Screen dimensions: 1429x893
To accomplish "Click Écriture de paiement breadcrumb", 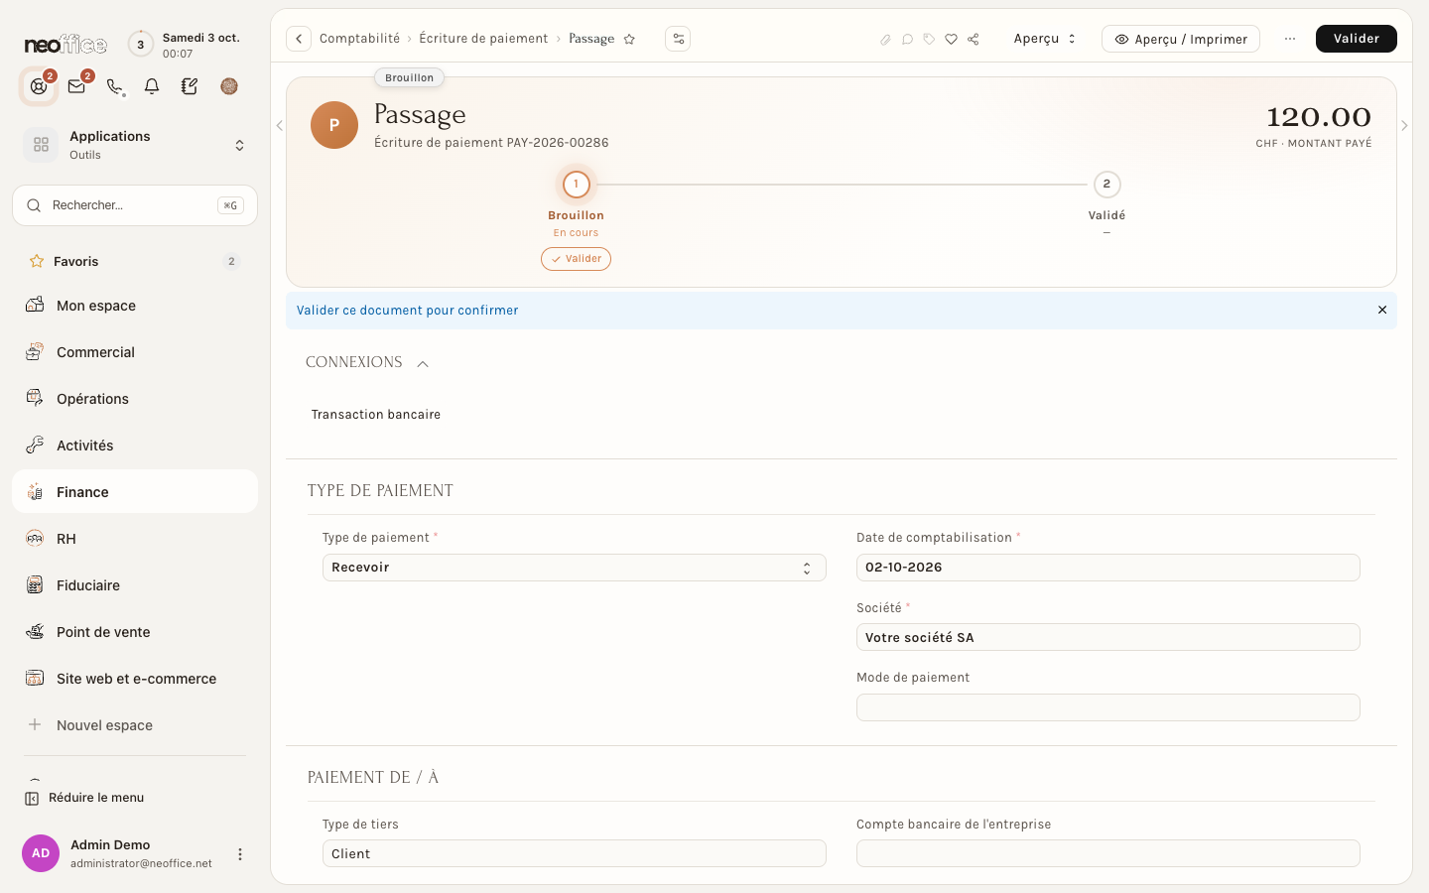I will [483, 39].
